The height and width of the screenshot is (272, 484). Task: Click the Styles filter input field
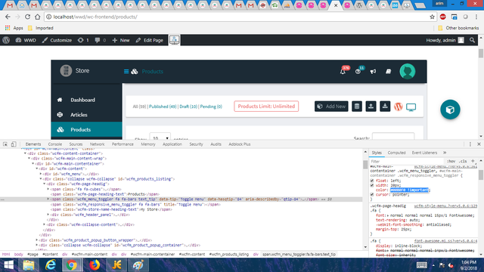pyautogui.click(x=407, y=161)
